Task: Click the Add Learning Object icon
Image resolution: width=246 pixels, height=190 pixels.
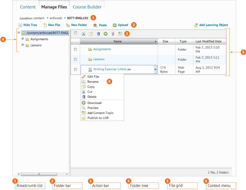Action: click(x=196, y=25)
